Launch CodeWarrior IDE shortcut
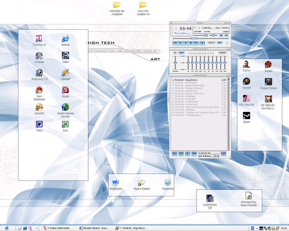The image size is (289, 231). pos(210,201)
